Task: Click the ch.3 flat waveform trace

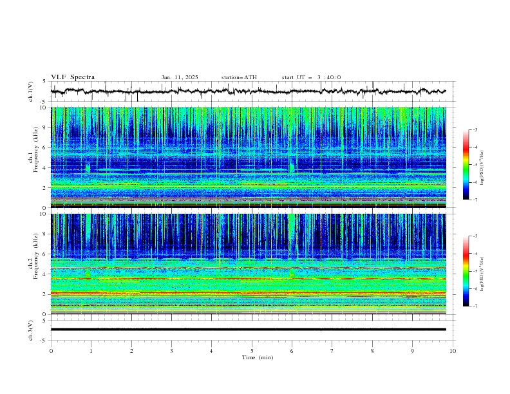Action: (x=249, y=330)
